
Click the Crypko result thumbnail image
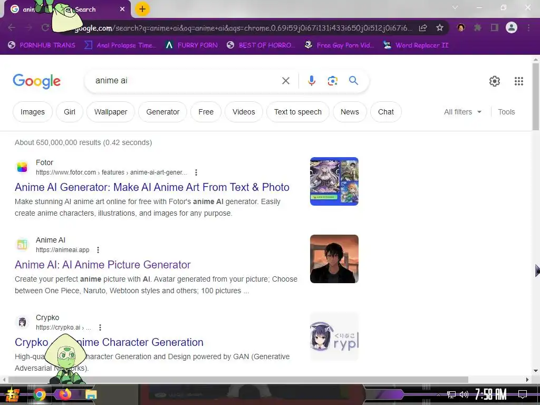pos(334,336)
